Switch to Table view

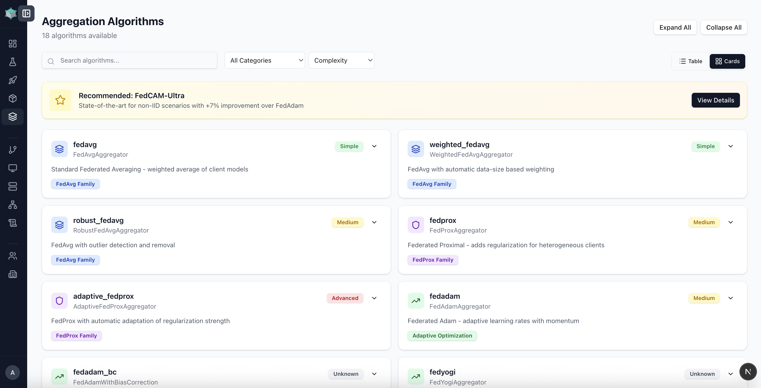coord(691,61)
